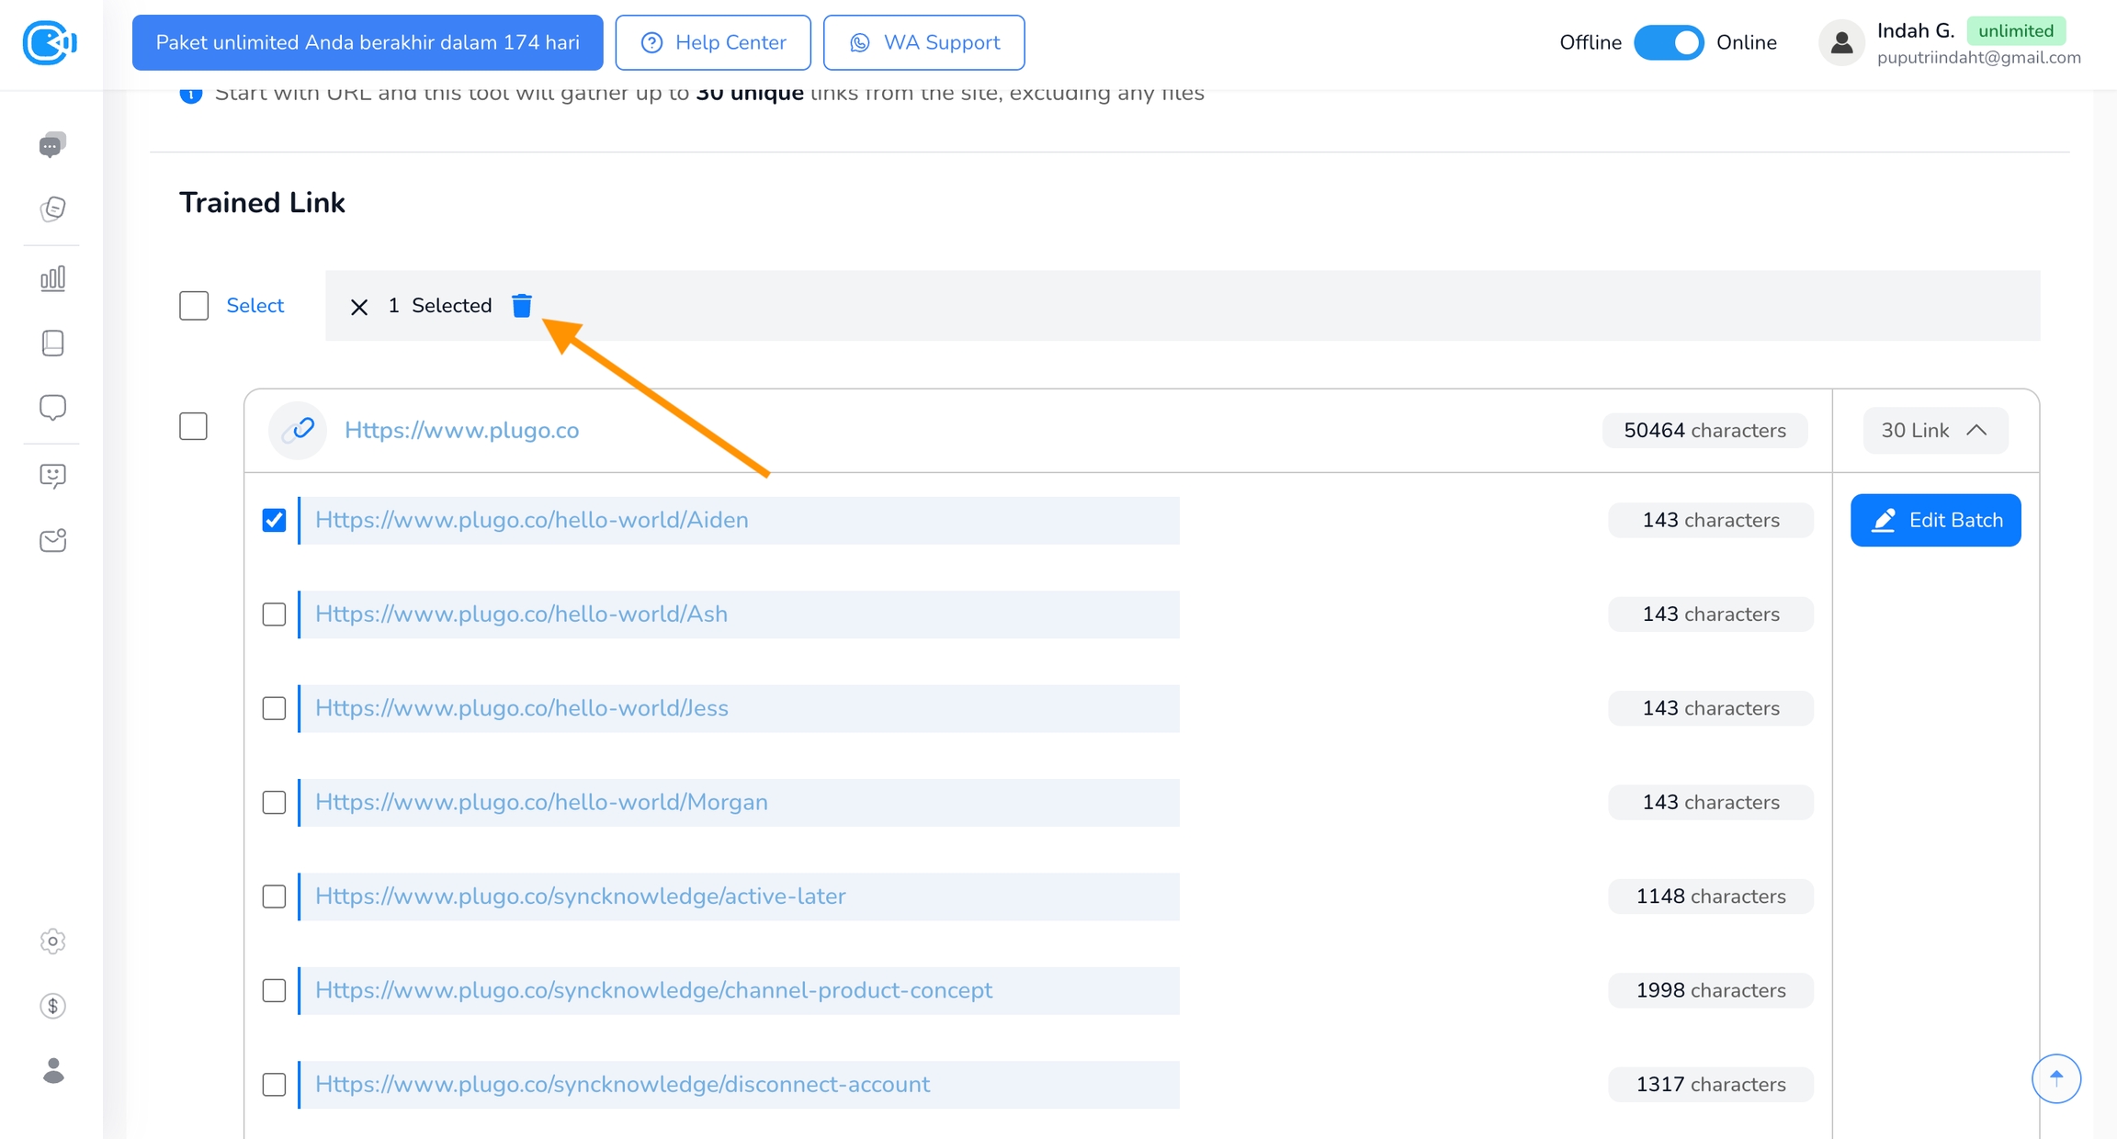Open the syncknowledge/active-later link
The image size is (2117, 1139).
tap(580, 897)
